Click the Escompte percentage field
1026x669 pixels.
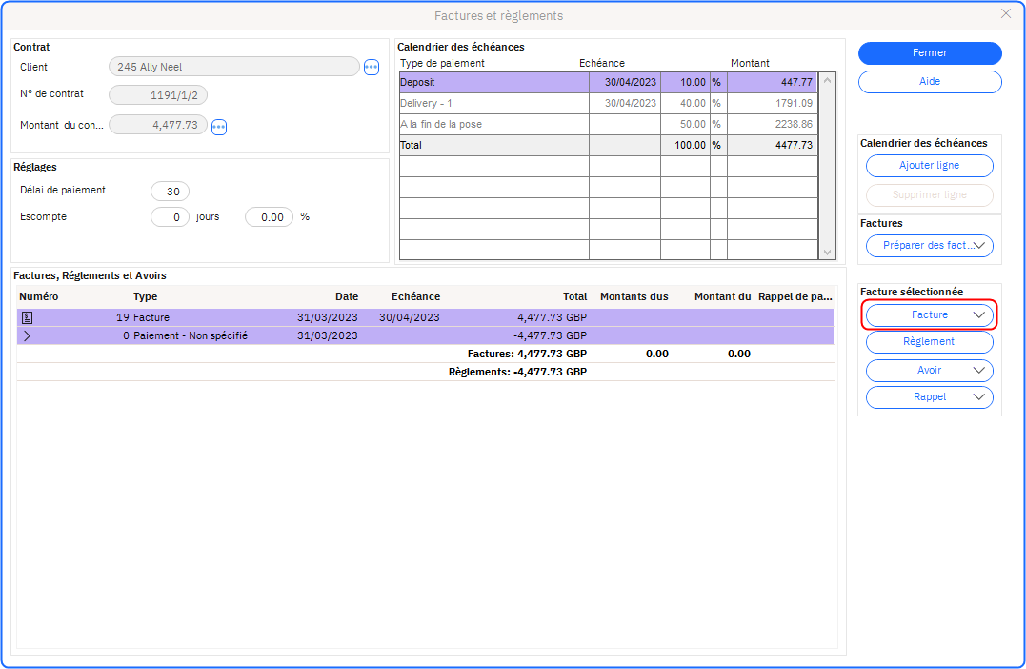268,217
